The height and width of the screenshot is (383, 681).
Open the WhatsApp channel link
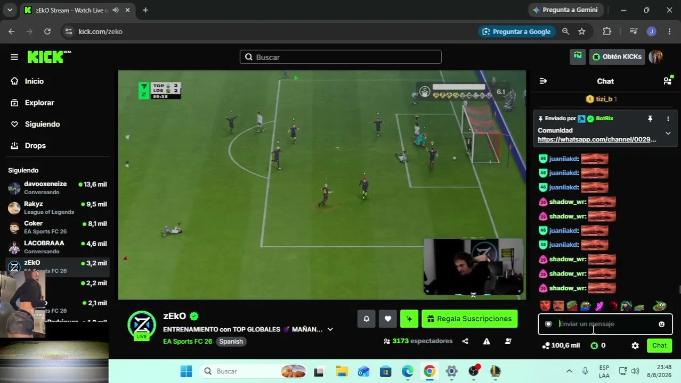click(597, 139)
